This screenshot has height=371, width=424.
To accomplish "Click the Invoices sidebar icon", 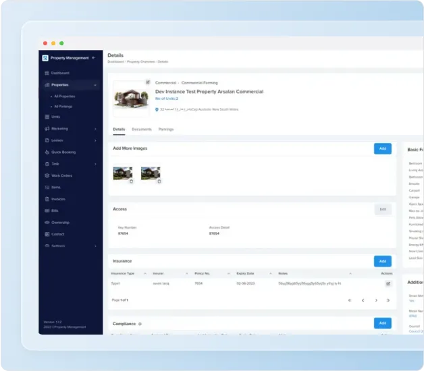I will 47,199.
